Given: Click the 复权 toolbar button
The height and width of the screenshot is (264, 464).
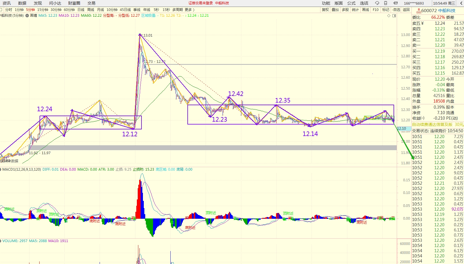Looking at the screenshot, I should [325, 10].
